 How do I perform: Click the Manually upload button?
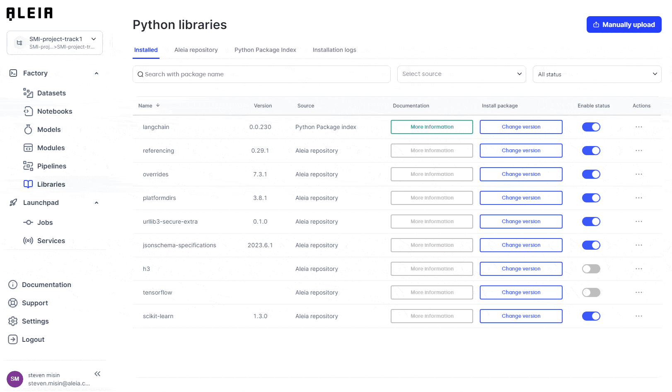[x=624, y=24]
